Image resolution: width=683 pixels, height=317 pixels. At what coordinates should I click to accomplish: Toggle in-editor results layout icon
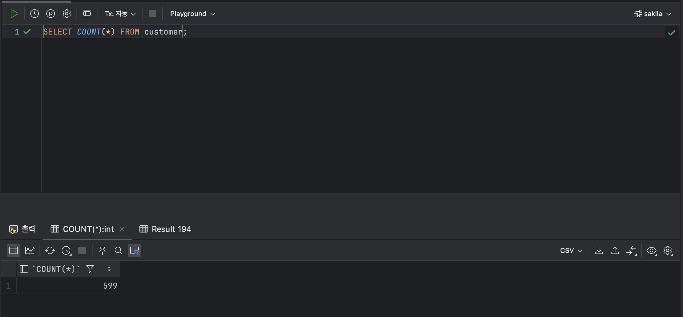(x=87, y=14)
